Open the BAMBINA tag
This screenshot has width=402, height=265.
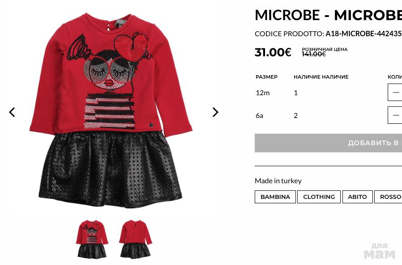click(275, 197)
